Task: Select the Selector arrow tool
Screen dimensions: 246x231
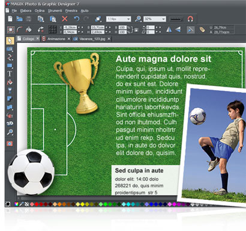Action: point(10,41)
